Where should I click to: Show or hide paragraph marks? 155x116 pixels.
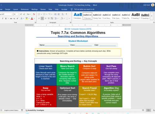(x=66, y=14)
